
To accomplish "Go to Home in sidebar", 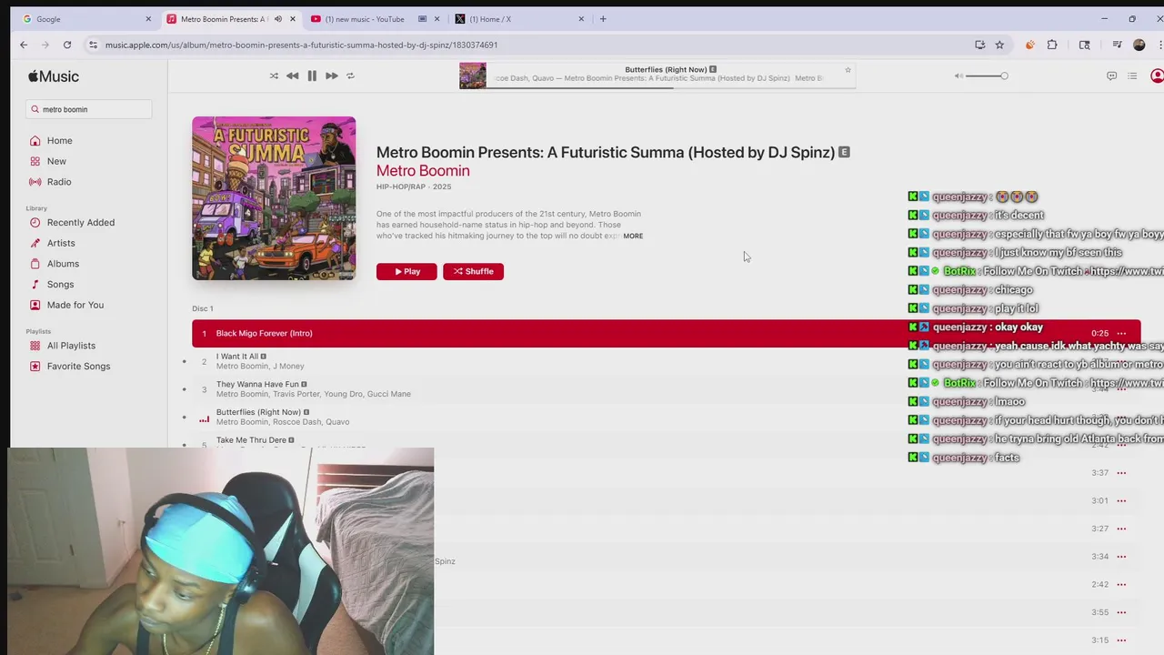I will [60, 140].
